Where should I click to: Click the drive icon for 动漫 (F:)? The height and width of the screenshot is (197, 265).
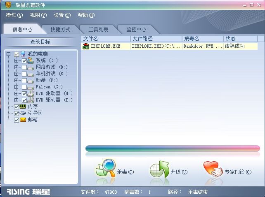[x=31, y=81]
